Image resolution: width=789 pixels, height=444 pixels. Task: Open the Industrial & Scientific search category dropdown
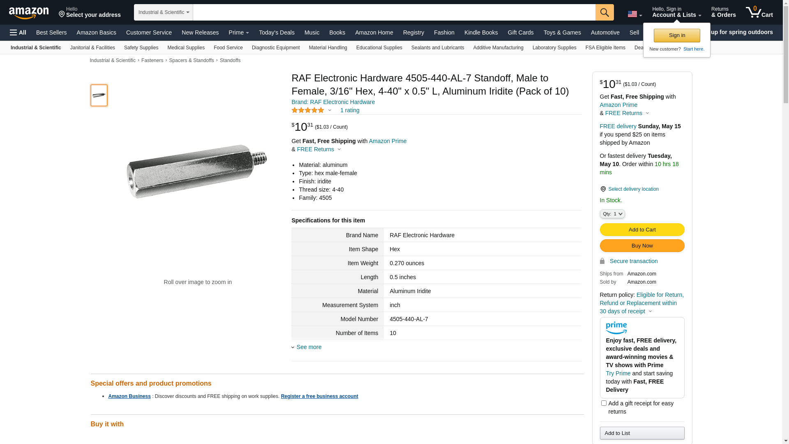(164, 12)
